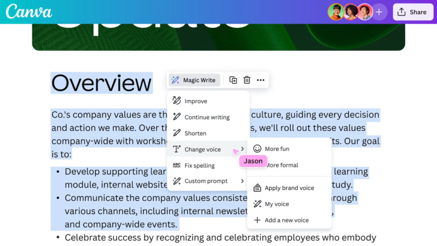The width and height of the screenshot is (437, 246).
Task: Open Custom prompt option
Action: tap(207, 181)
